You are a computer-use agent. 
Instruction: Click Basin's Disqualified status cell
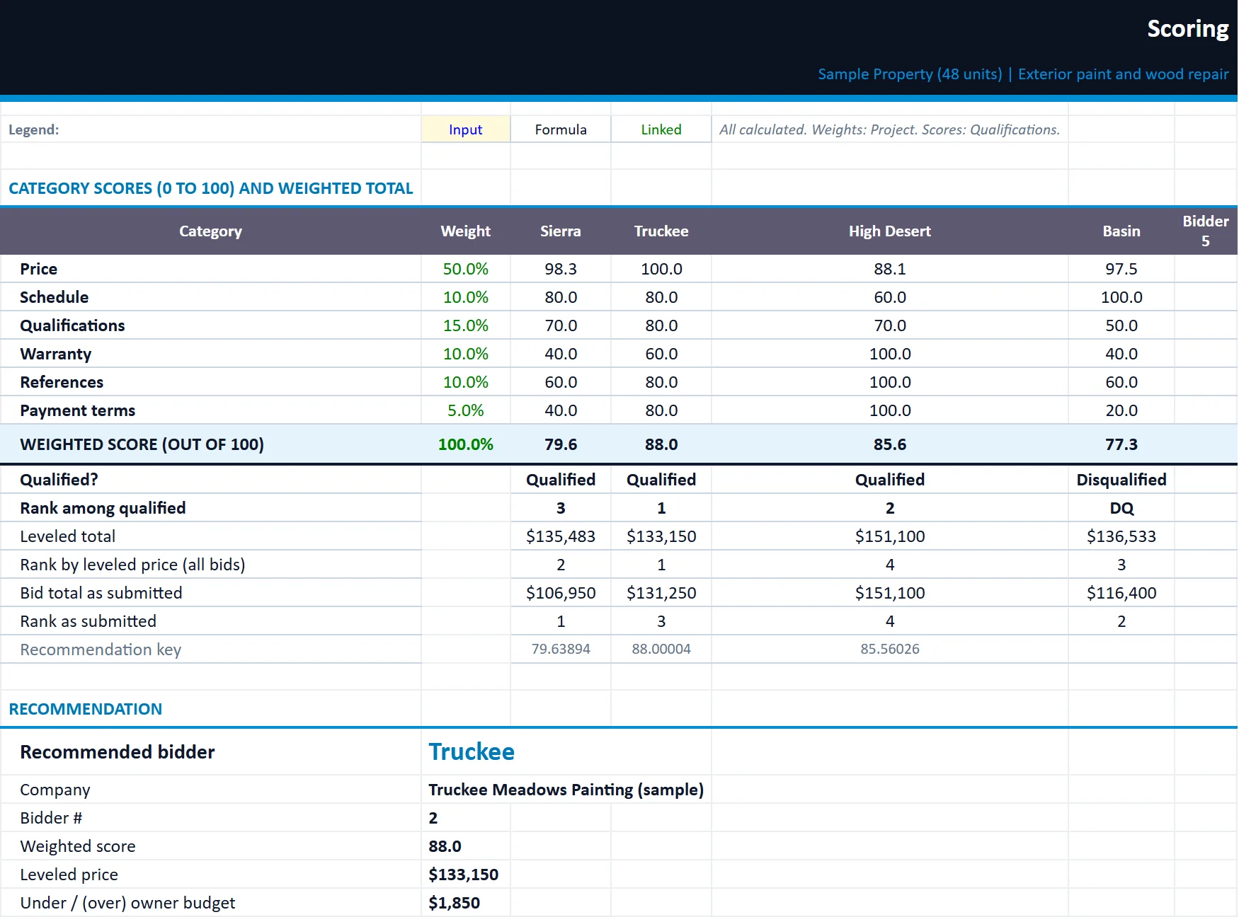coord(1121,480)
